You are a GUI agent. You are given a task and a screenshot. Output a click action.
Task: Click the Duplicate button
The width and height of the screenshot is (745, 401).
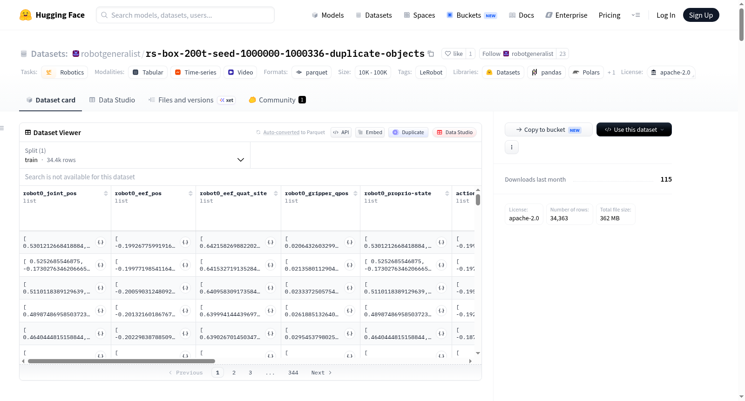click(x=408, y=132)
